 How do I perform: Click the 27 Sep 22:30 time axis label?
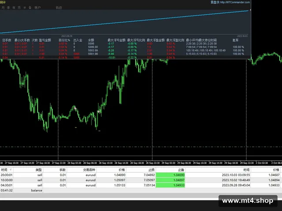click(x=59, y=163)
